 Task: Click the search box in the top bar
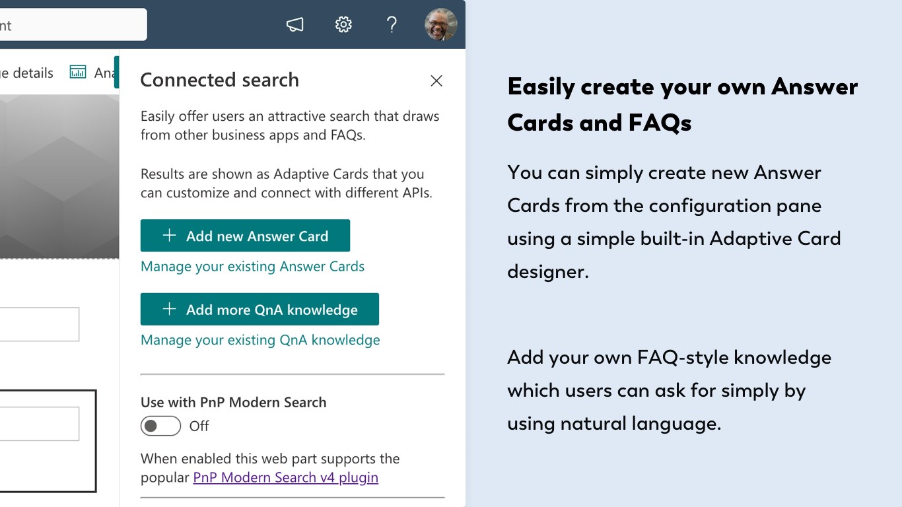73,25
